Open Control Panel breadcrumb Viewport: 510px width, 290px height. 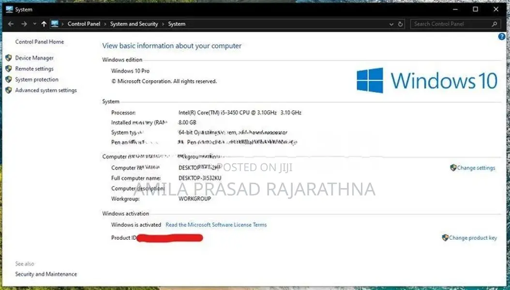[x=84, y=24]
